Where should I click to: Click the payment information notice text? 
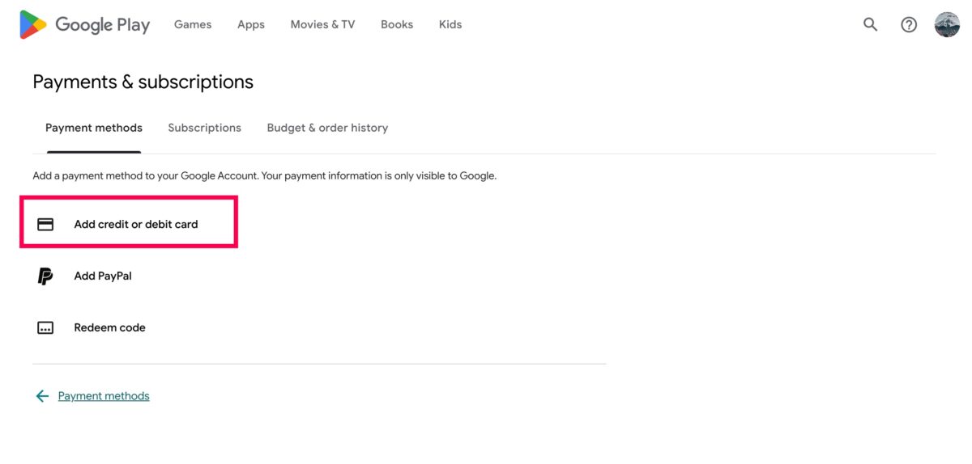pyautogui.click(x=264, y=175)
